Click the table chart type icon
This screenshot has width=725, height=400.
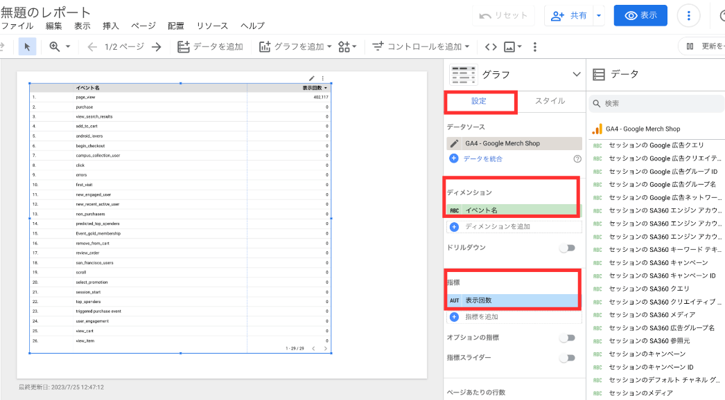(x=463, y=75)
